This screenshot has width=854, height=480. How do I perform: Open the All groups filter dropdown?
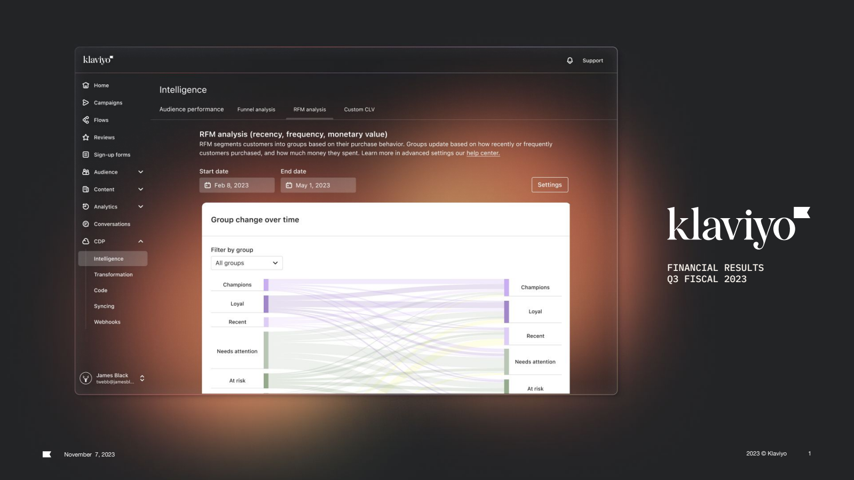point(247,263)
